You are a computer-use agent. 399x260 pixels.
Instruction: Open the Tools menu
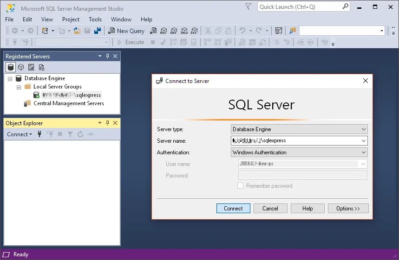(95, 19)
